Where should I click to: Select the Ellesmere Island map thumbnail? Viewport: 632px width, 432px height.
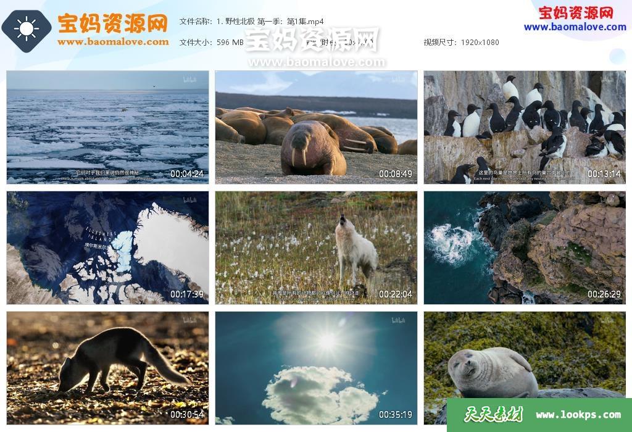click(x=107, y=247)
